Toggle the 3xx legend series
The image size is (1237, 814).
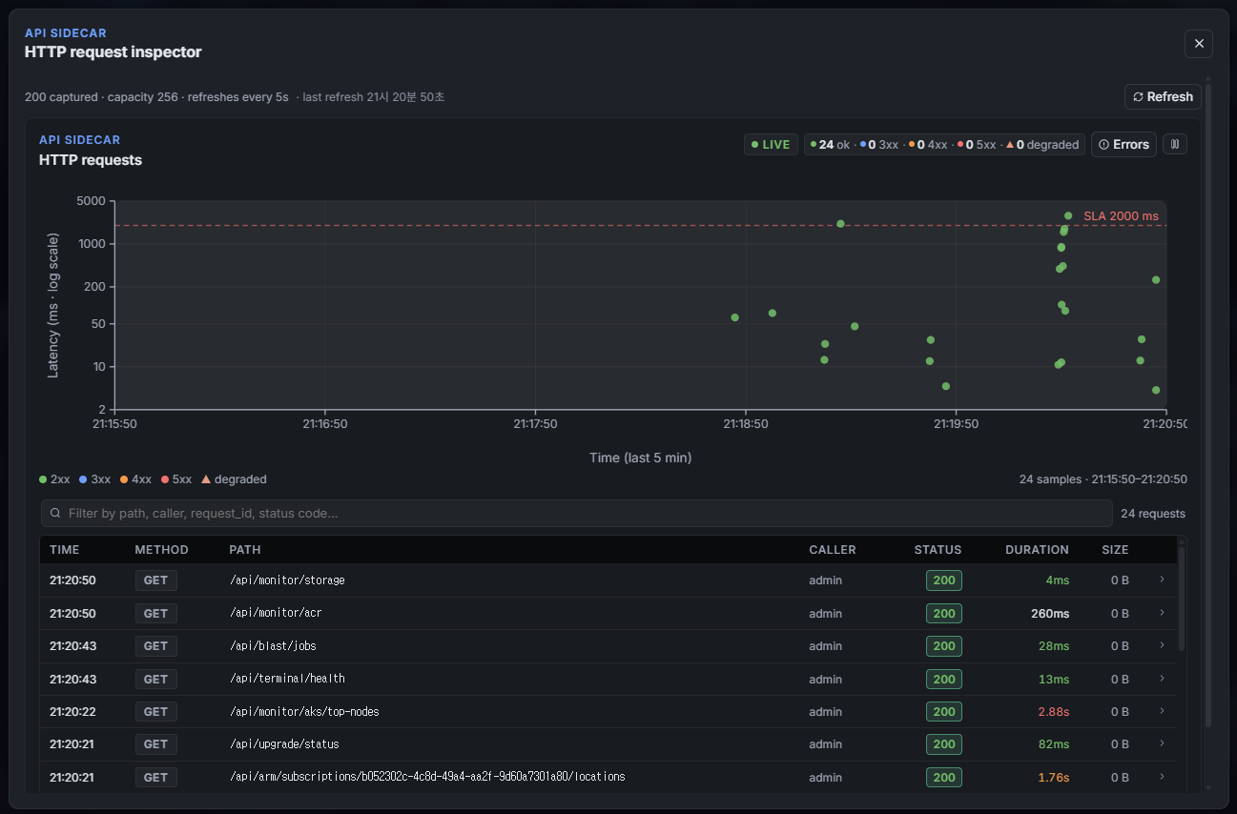(x=95, y=479)
